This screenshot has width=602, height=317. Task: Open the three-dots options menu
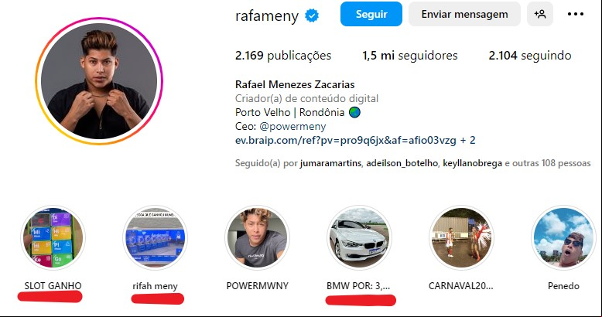click(576, 14)
